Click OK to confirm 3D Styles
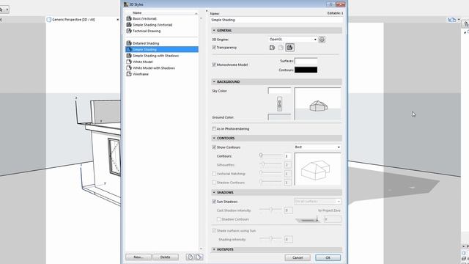 (328, 257)
